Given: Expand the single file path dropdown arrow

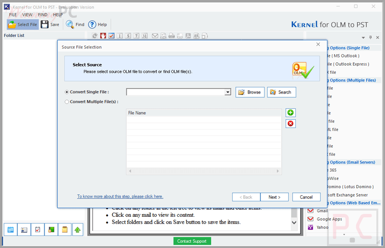Looking at the screenshot, I should [x=228, y=92].
